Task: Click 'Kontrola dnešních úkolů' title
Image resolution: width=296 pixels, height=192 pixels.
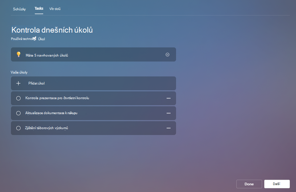Action: pos(52,30)
